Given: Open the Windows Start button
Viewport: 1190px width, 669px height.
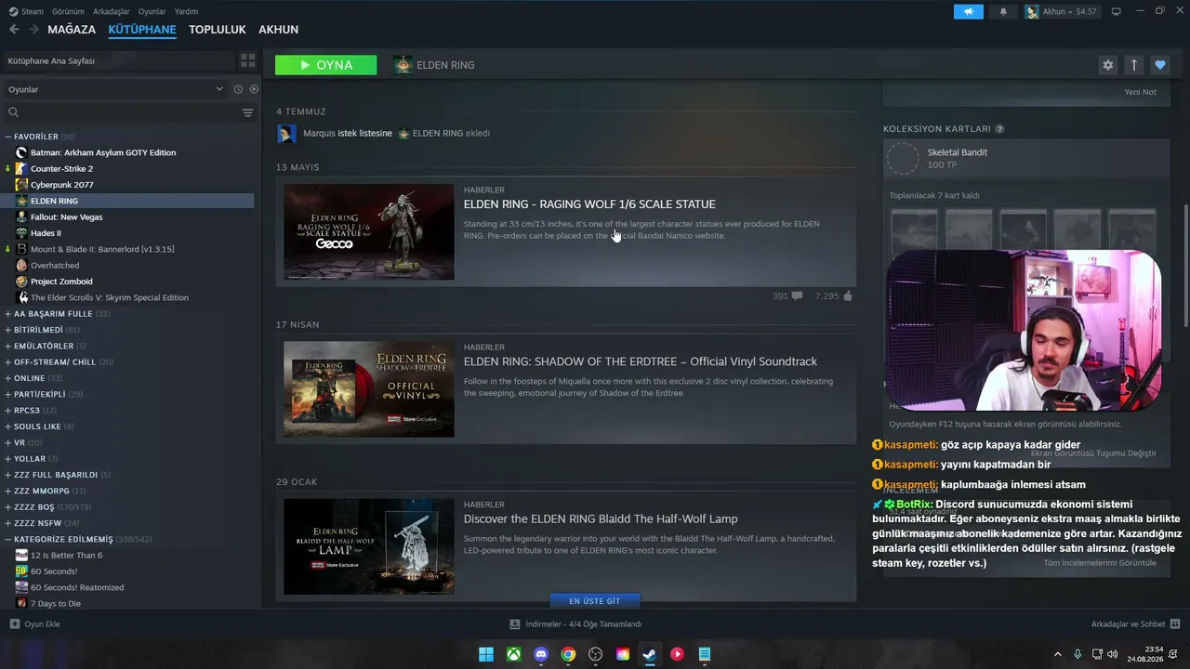Looking at the screenshot, I should [486, 654].
